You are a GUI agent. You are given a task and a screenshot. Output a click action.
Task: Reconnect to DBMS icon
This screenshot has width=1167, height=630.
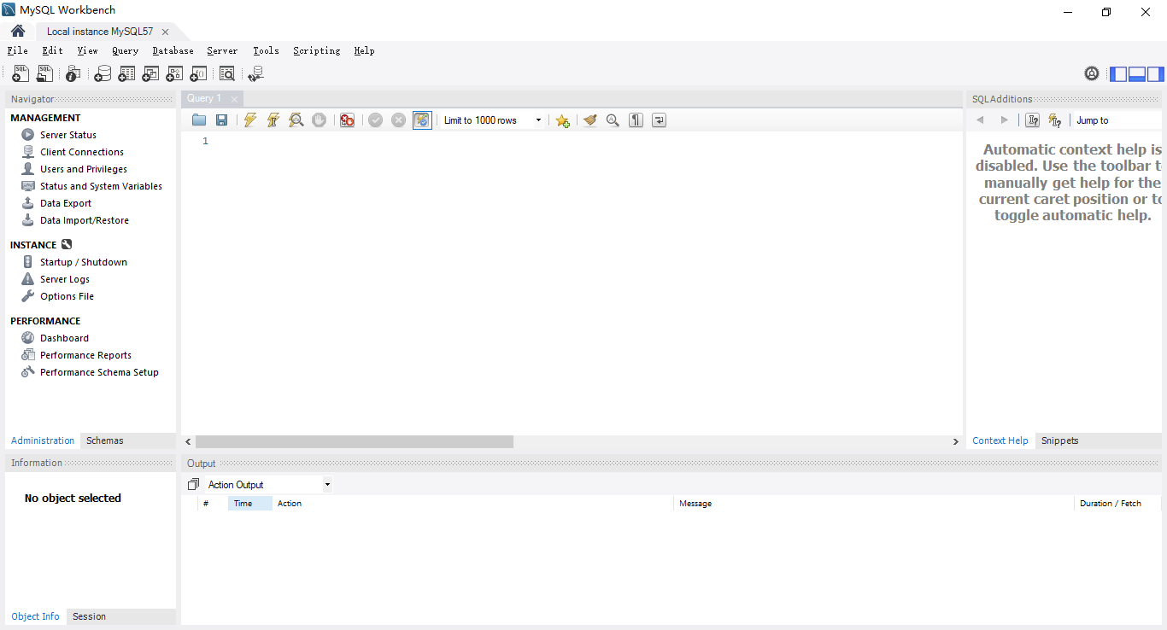(x=255, y=74)
